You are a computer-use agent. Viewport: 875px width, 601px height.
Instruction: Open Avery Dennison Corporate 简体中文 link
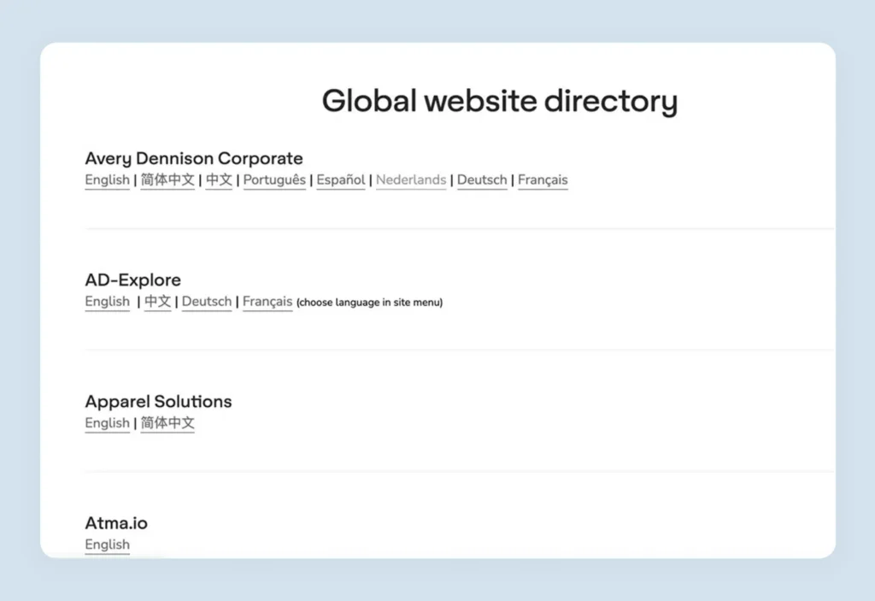point(167,180)
